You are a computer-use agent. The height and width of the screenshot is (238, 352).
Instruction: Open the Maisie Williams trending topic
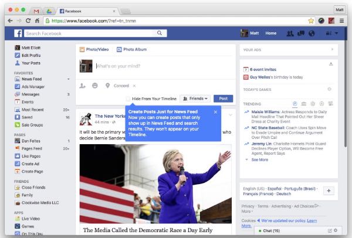tap(266, 112)
